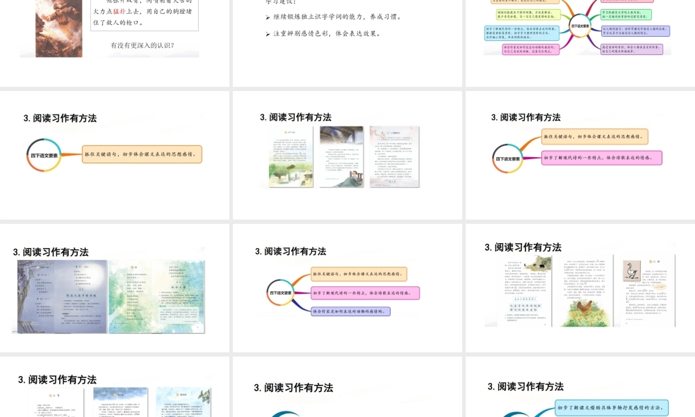Select the top slide with the 学习建议 bullet points
The image size is (695, 417).
point(347,43)
